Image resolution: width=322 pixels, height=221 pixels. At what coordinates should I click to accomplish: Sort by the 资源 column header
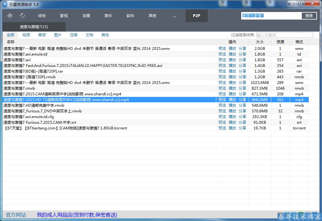click(280, 42)
